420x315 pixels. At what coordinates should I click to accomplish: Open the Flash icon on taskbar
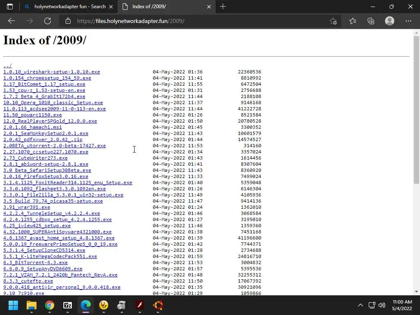tap(139, 305)
